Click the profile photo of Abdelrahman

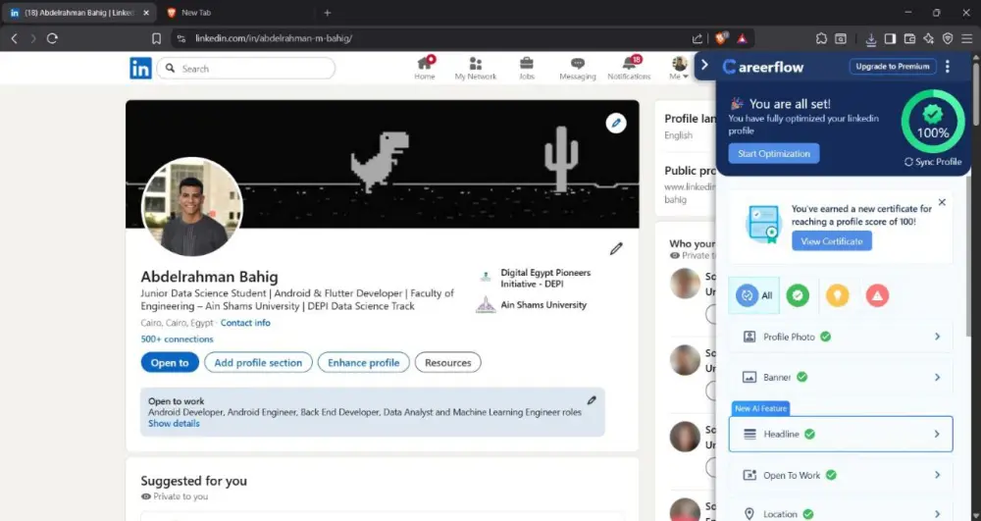(192, 207)
